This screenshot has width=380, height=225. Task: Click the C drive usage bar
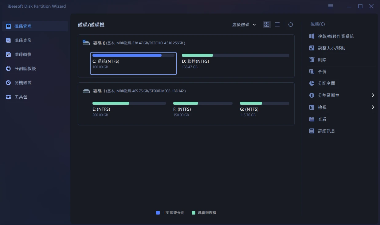pyautogui.click(x=133, y=55)
